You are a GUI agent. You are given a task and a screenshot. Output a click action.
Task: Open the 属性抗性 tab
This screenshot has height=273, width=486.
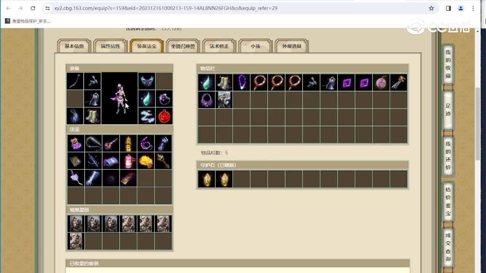pos(110,46)
